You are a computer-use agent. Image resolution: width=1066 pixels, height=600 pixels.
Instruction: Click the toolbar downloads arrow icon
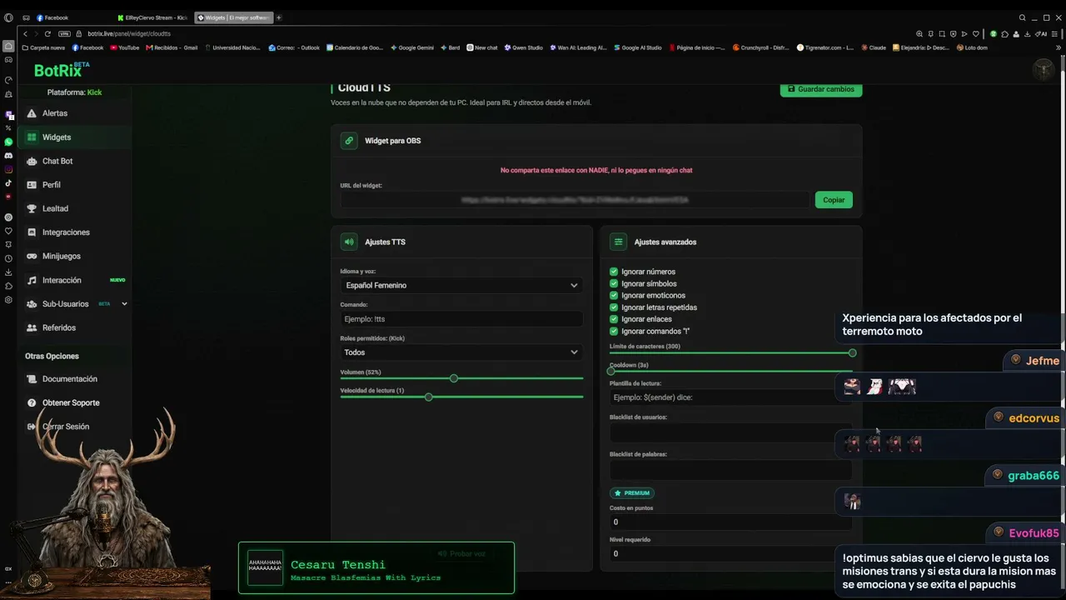click(x=1027, y=34)
